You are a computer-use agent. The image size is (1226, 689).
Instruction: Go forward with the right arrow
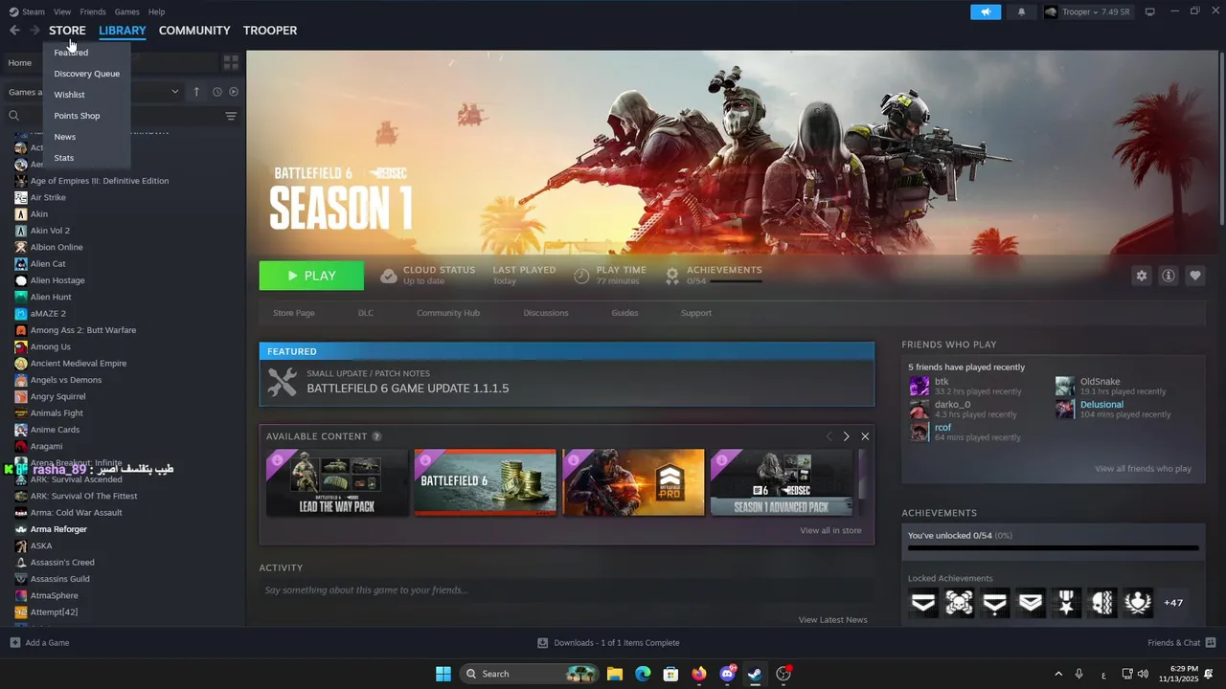34,31
